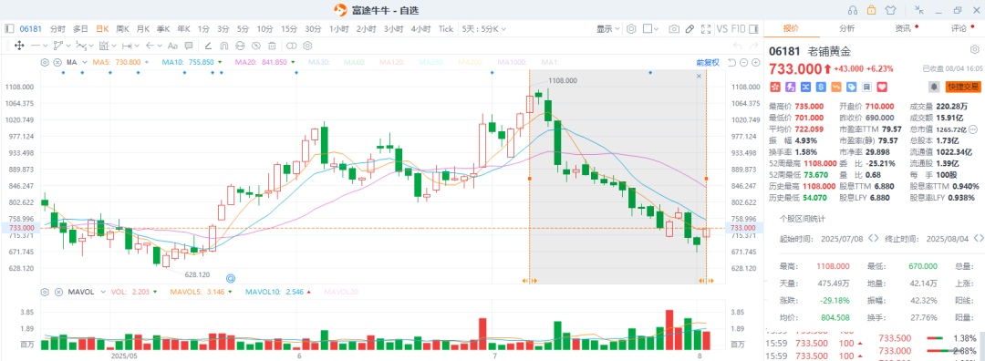The height and width of the screenshot is (361, 985).
Task: Enter fullscreen chart view
Action: pyautogui.click(x=705, y=29)
